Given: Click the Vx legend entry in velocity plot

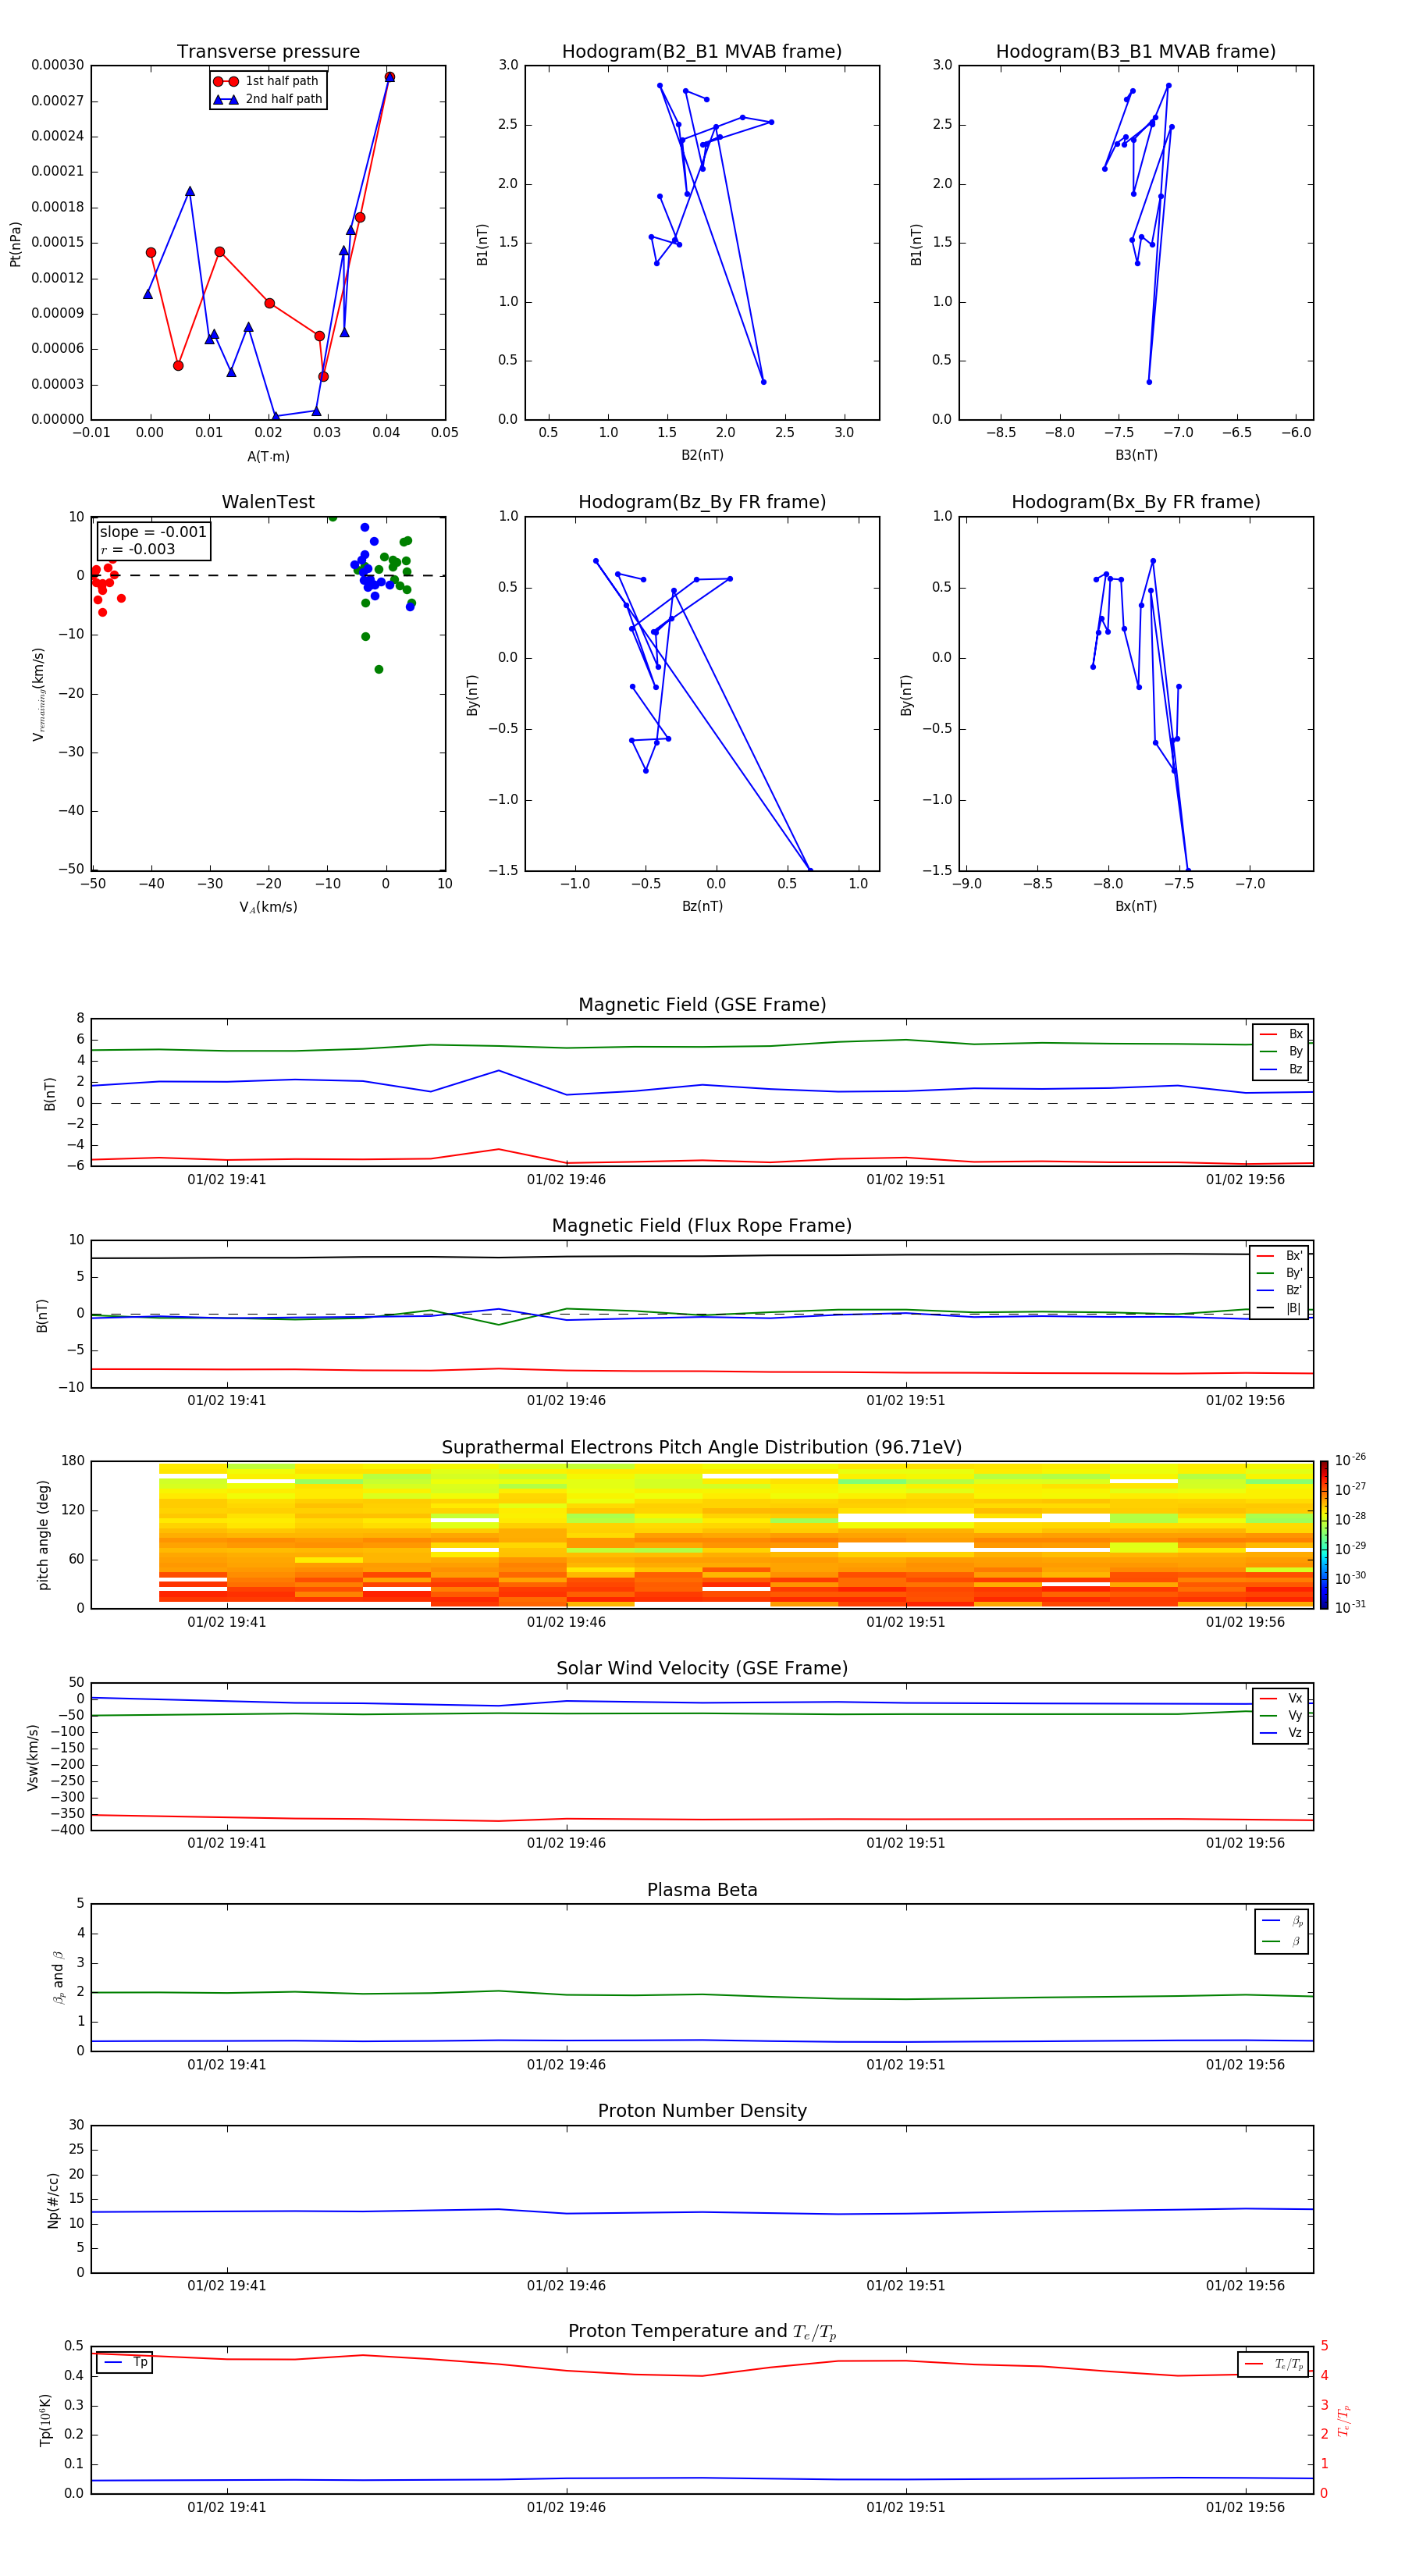Looking at the screenshot, I should [x=1281, y=1698].
